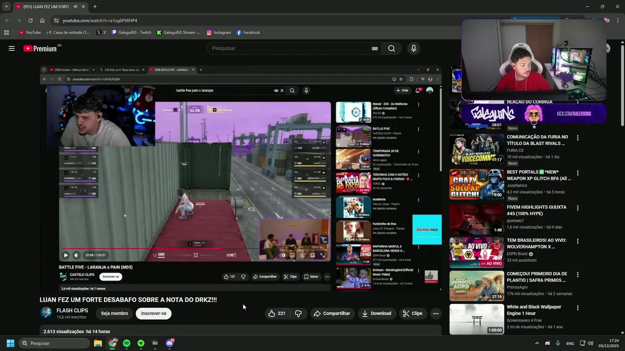Screen dimensions: 625x351
Task: Open more actions ellipsis beside Clipe
Action: coord(436,313)
